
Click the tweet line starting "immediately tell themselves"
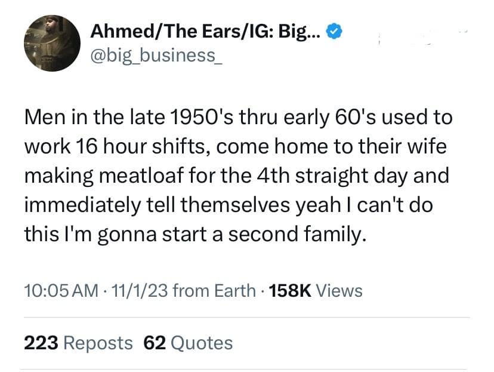click(230, 206)
